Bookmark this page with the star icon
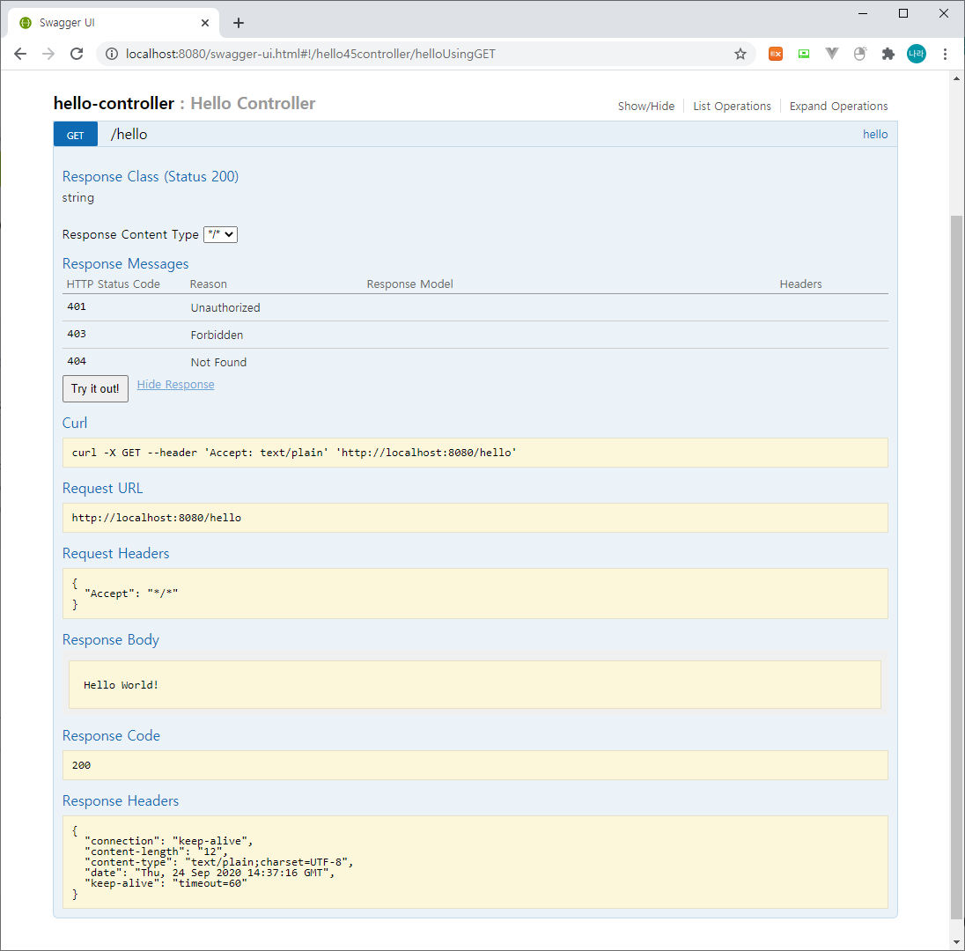965x951 pixels. [740, 55]
